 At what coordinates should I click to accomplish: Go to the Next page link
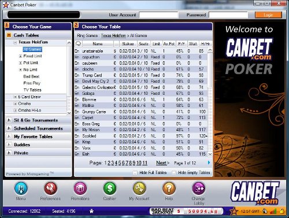click(162, 163)
